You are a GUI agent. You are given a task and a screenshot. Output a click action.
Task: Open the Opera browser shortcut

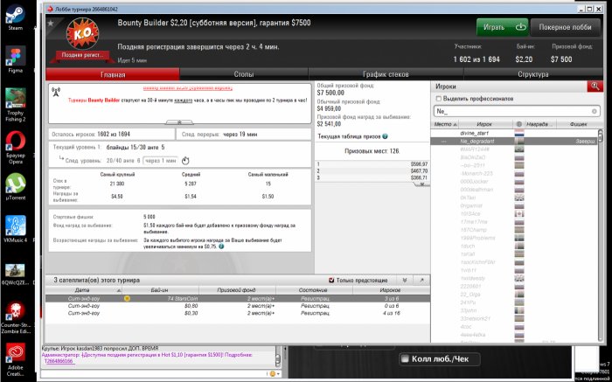click(x=15, y=148)
